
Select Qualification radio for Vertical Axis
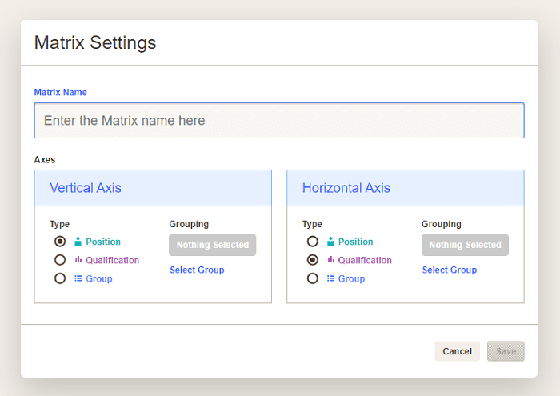click(60, 260)
